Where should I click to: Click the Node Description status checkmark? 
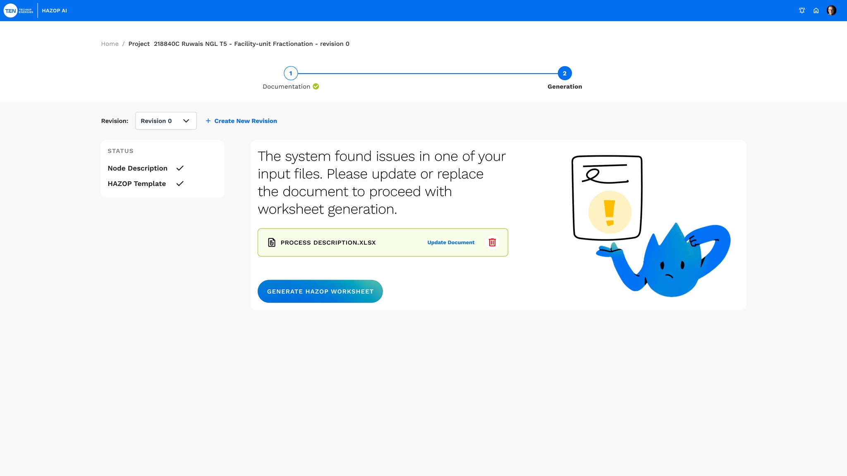(180, 168)
